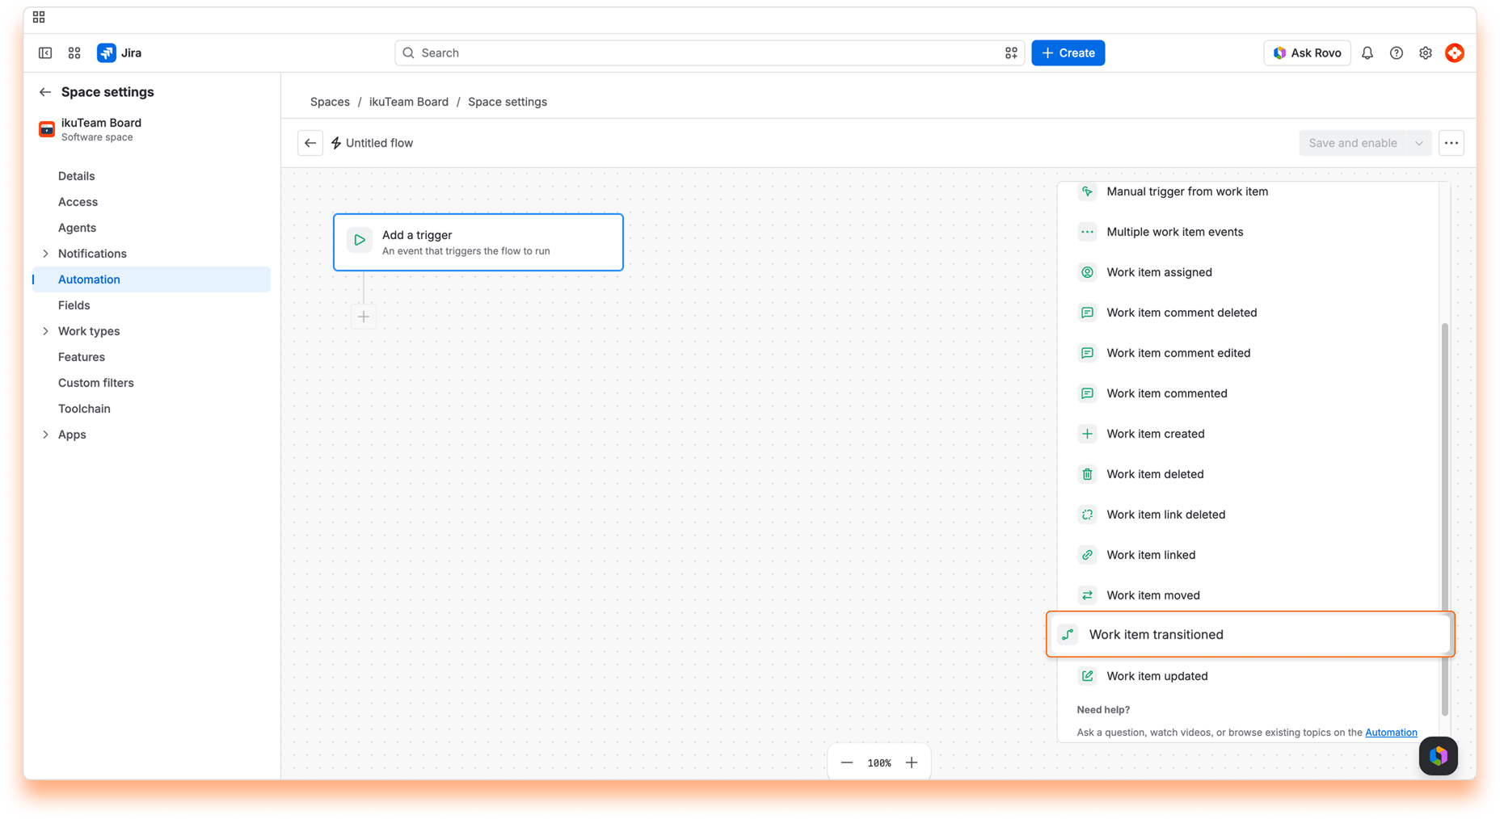
Task: Choose Multiple work item events trigger
Action: point(1250,232)
